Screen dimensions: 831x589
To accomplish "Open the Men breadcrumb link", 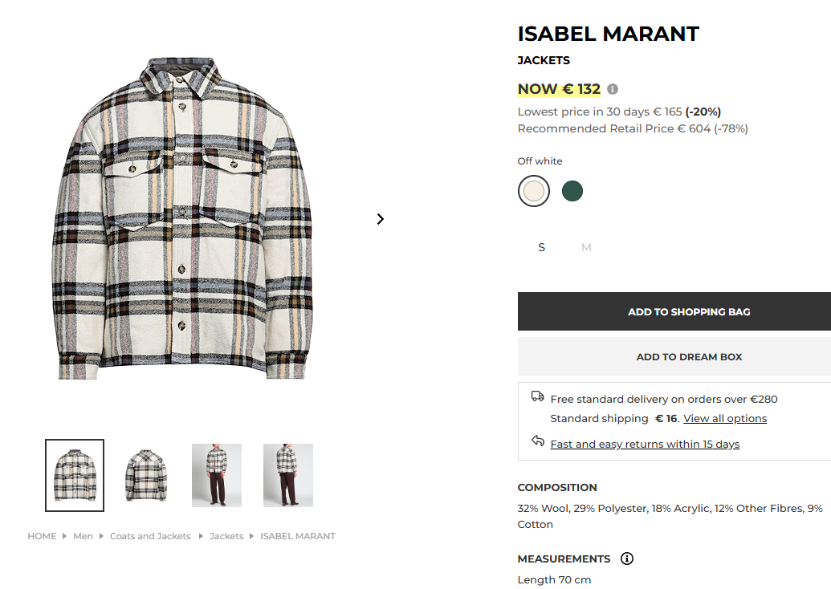I will (x=84, y=536).
